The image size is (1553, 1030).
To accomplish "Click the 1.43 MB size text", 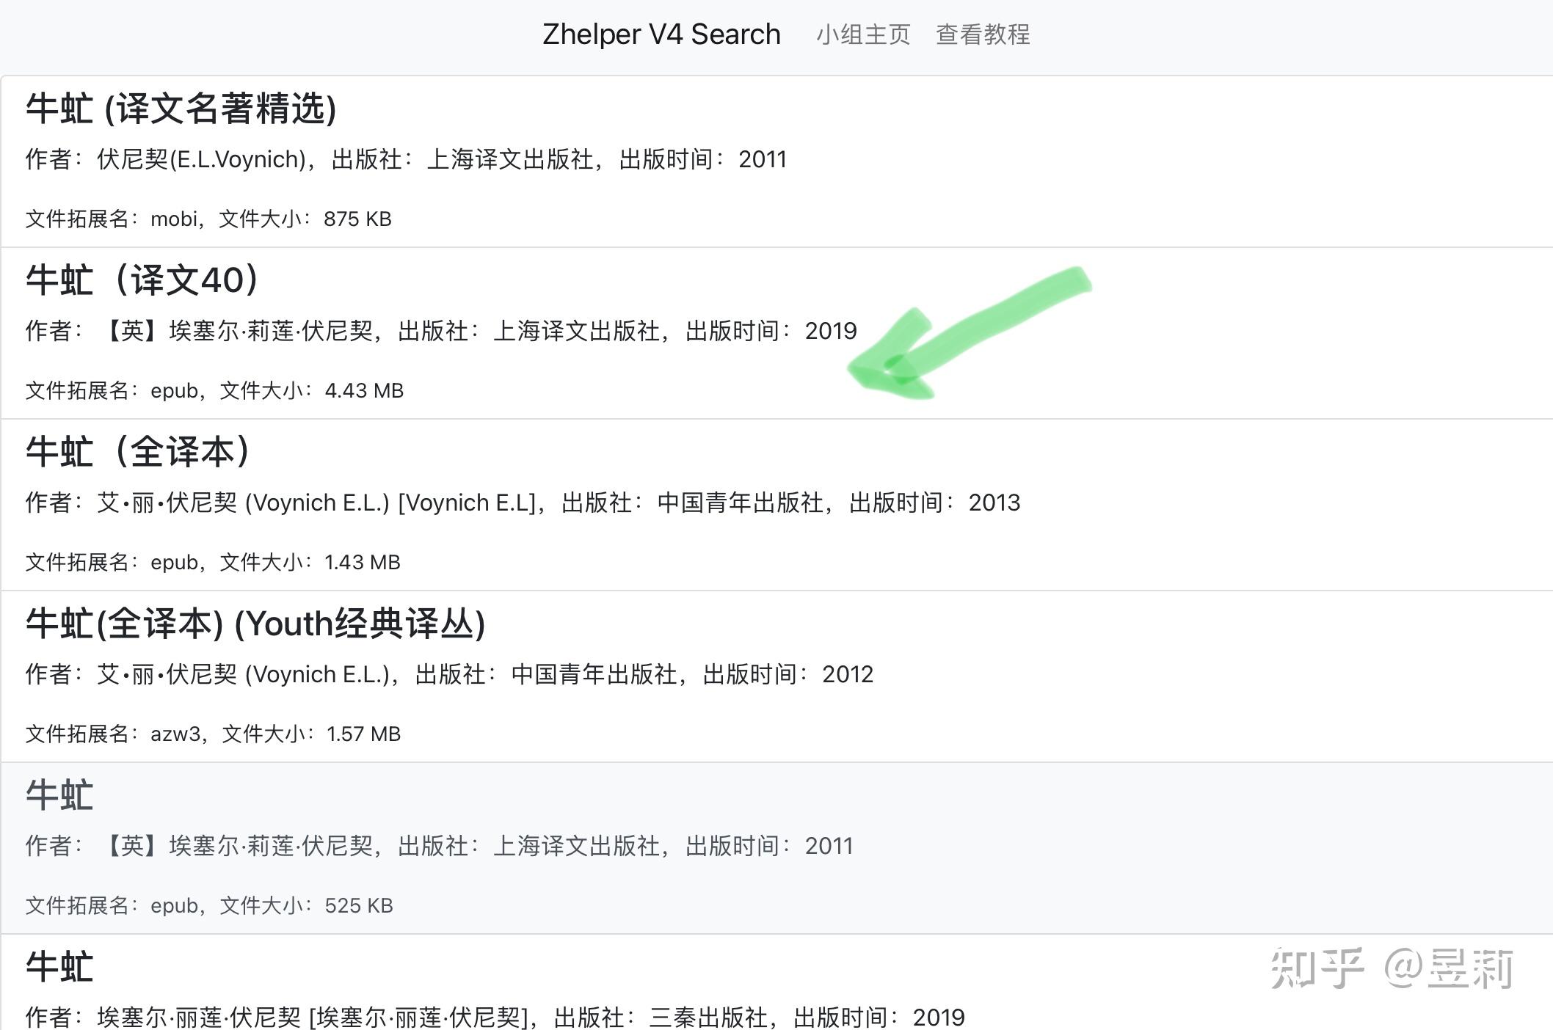I will [x=363, y=562].
